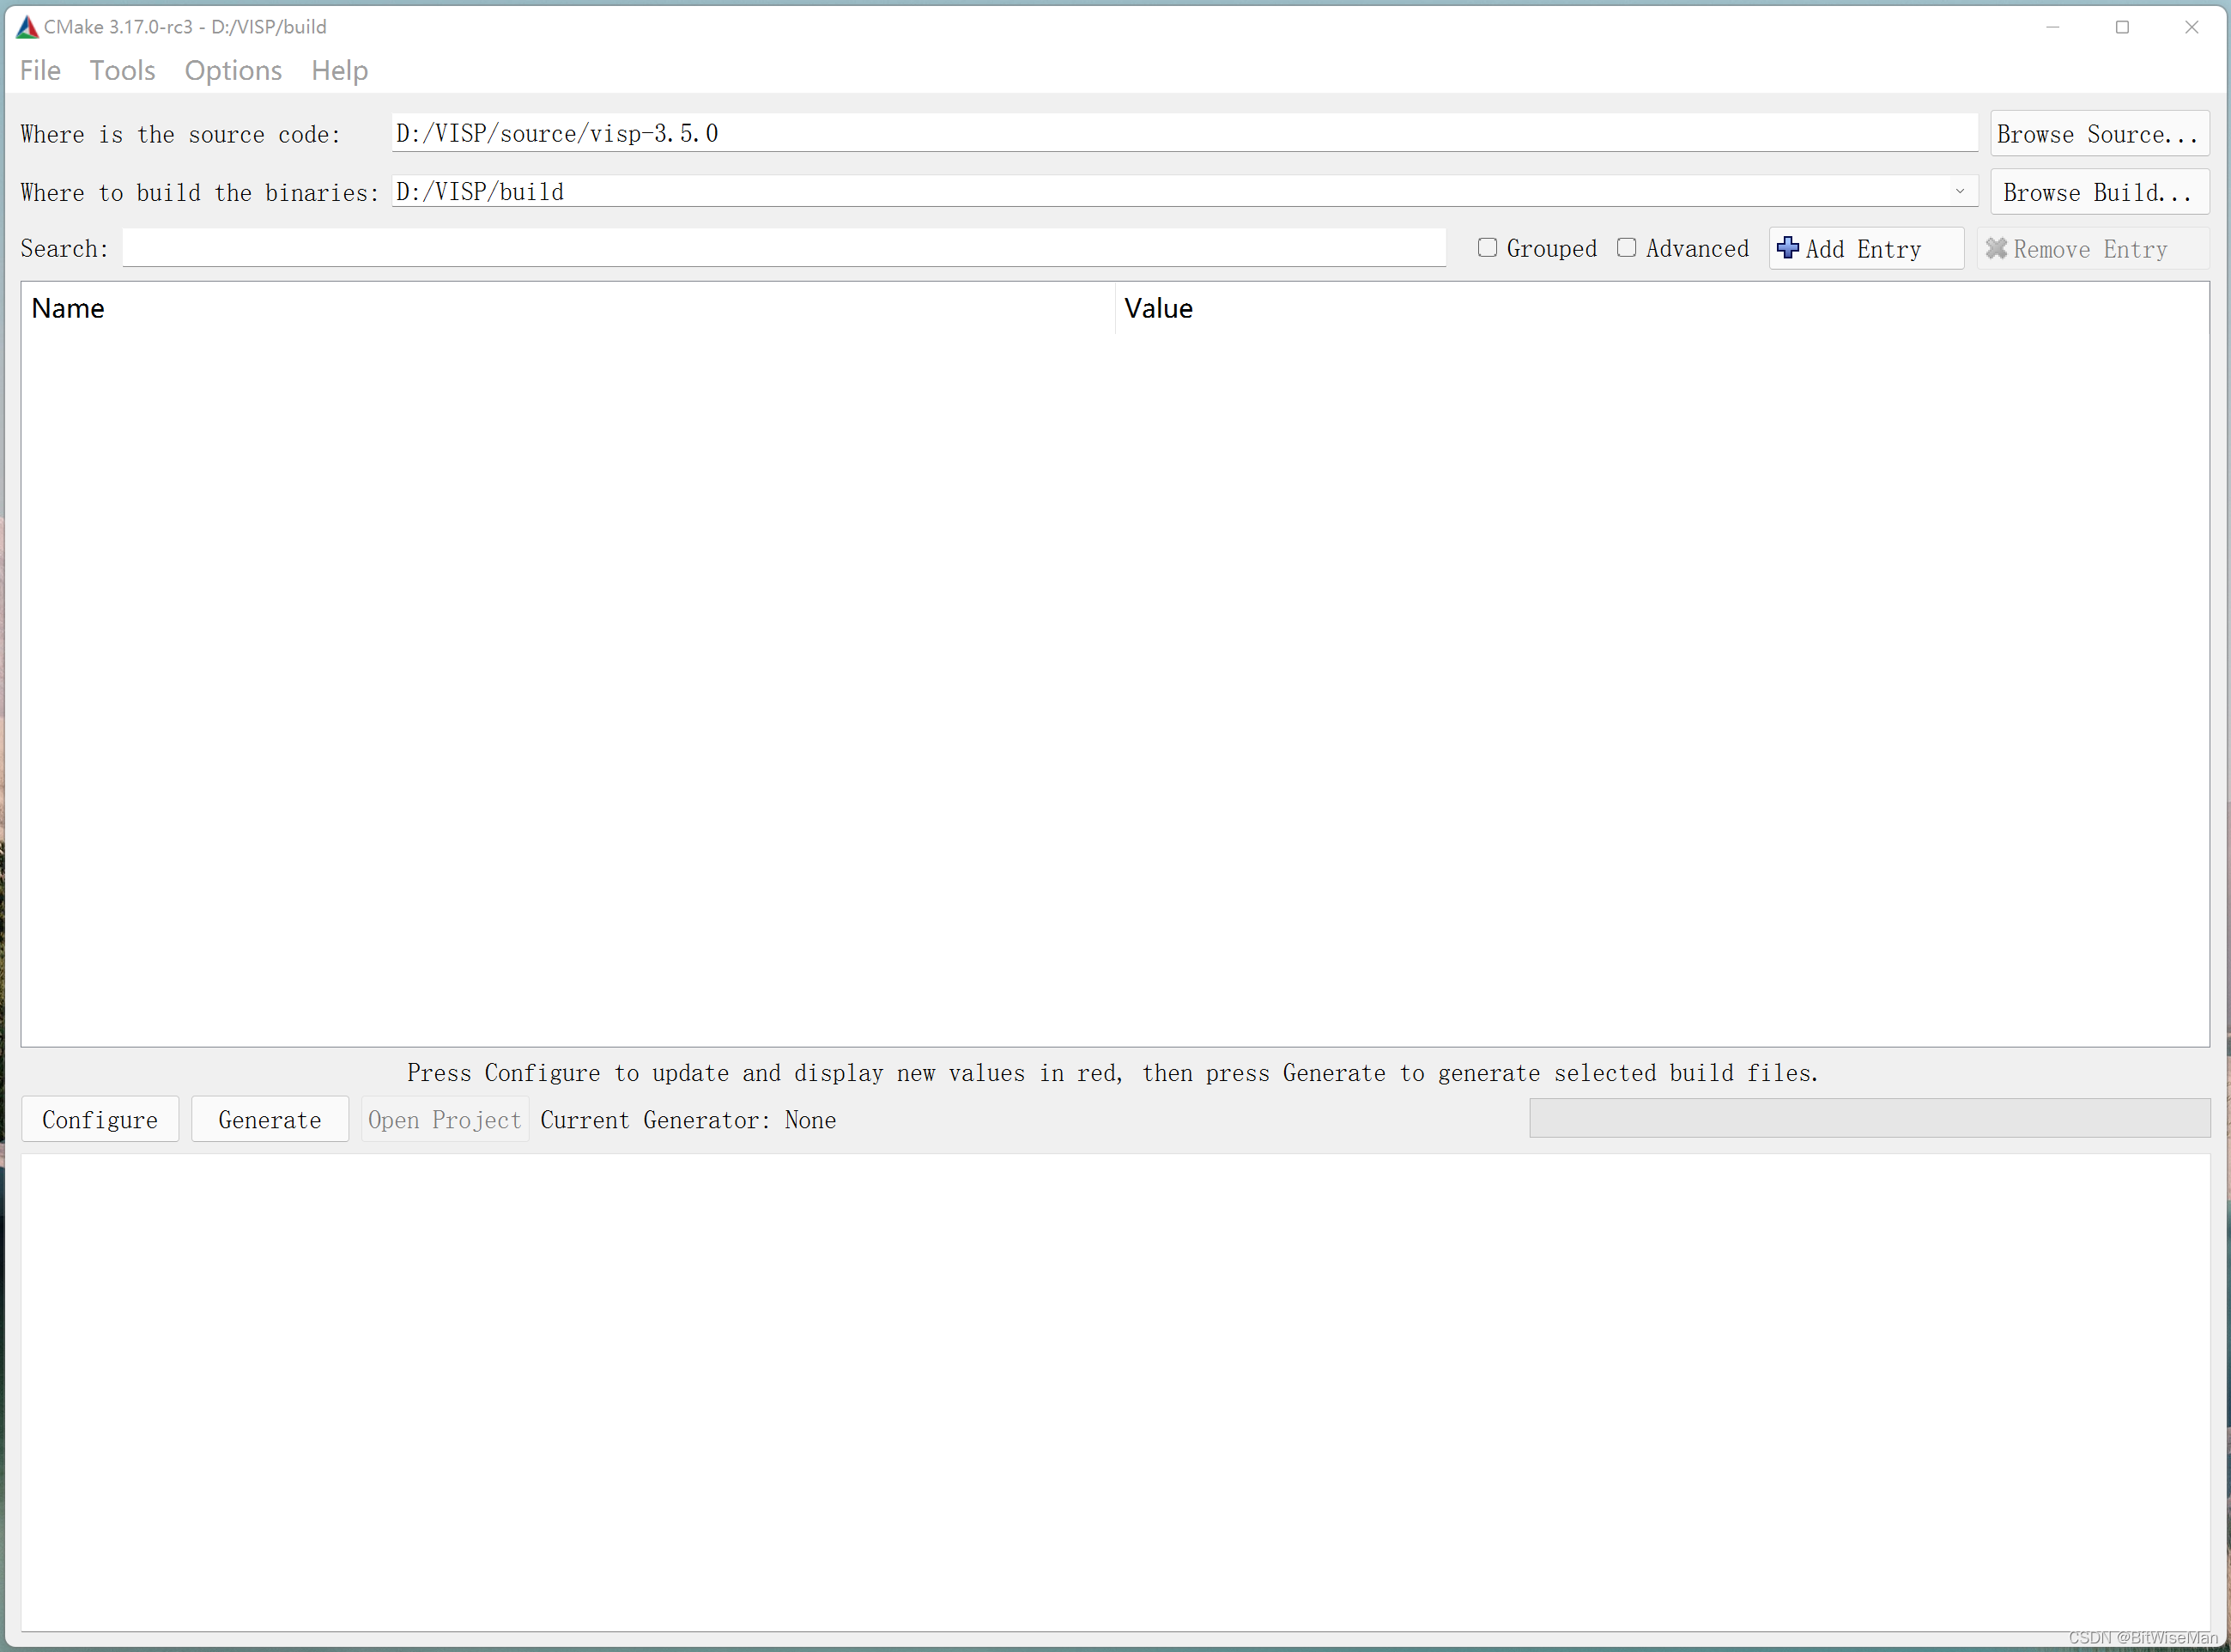Maximize the CMake window
Image resolution: width=2231 pixels, height=1652 pixels.
pos(2121,27)
